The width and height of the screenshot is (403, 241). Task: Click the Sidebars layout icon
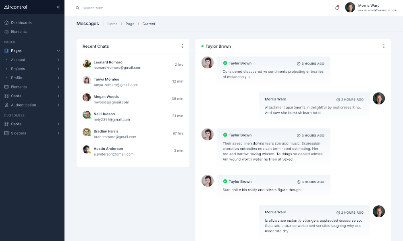click(6, 133)
